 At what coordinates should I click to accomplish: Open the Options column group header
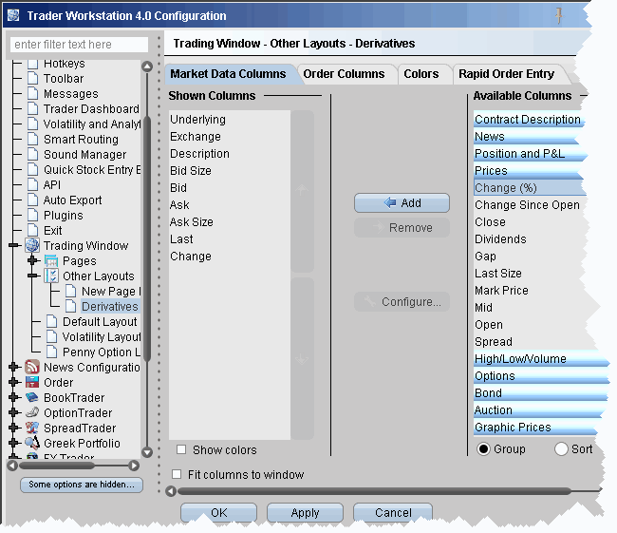(x=541, y=376)
